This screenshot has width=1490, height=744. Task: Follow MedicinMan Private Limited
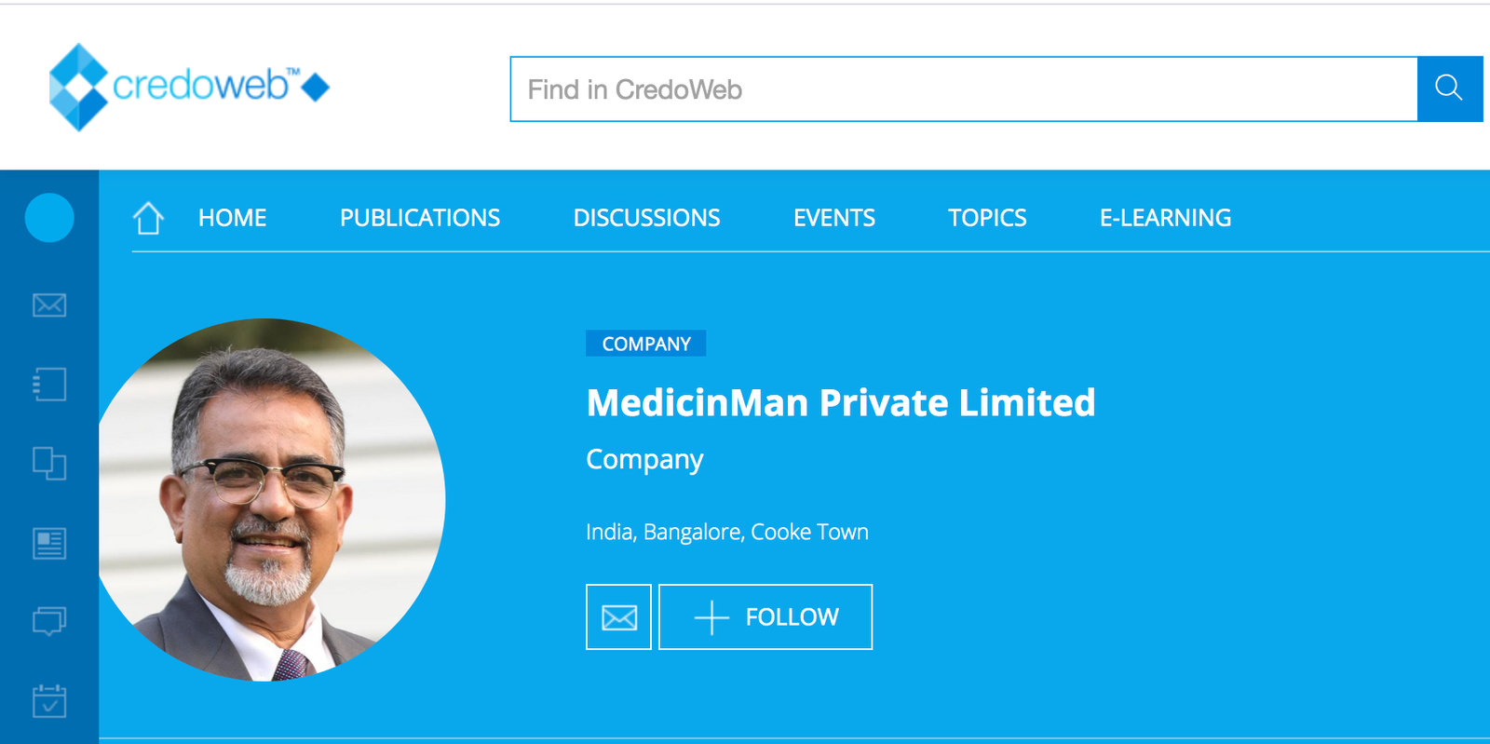pos(765,616)
